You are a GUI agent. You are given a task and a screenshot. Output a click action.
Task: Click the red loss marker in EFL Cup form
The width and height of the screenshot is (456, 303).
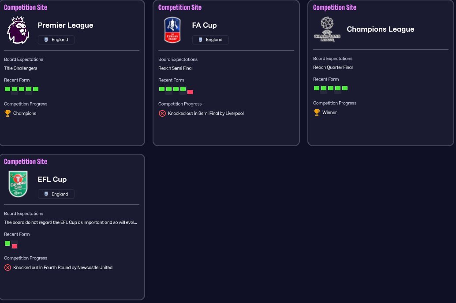[x=15, y=246]
